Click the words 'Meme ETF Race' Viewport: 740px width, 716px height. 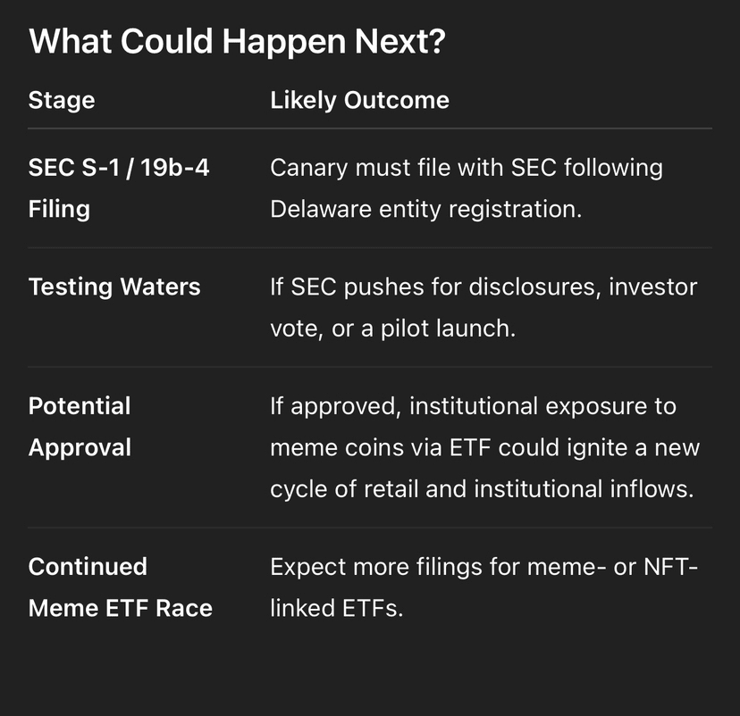click(x=120, y=608)
